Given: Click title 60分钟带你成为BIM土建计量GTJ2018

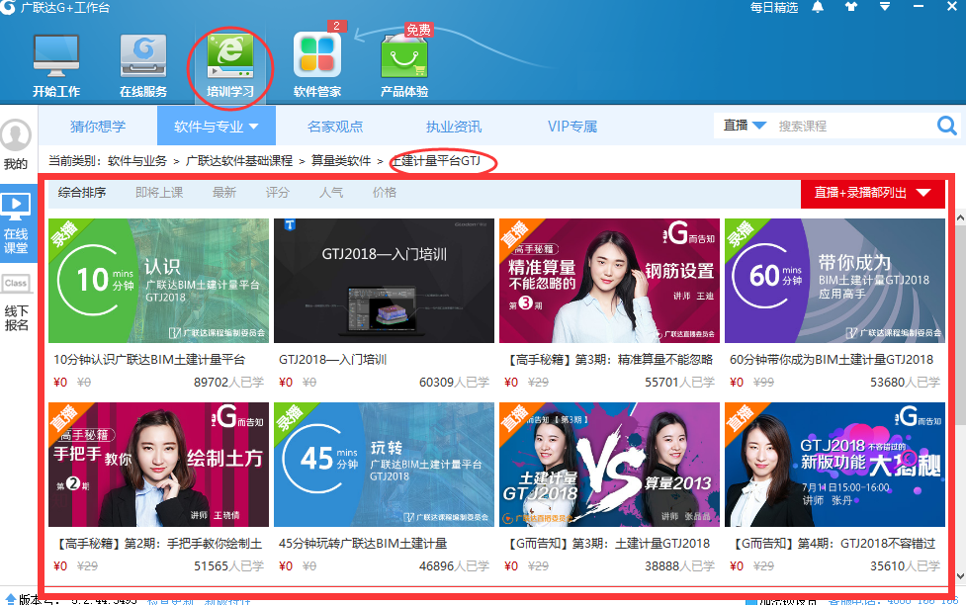Looking at the screenshot, I should [x=832, y=359].
